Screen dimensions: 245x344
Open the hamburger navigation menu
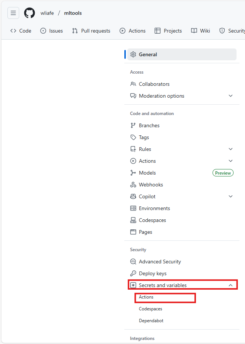coord(13,13)
